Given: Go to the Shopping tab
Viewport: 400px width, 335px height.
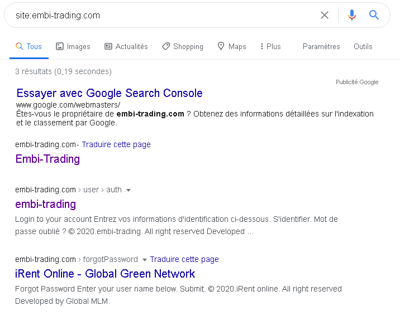Looking at the screenshot, I should (x=183, y=47).
